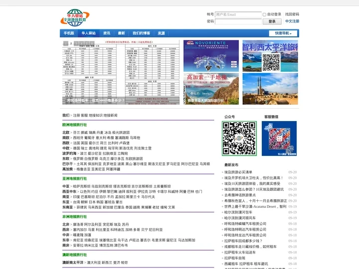Open the article 哈尔滨到漠河包车

tap(238, 212)
